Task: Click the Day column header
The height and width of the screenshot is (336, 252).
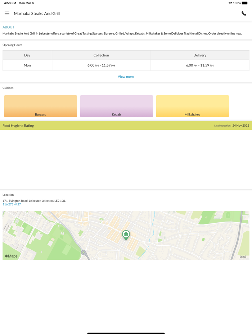Action: tap(27, 55)
